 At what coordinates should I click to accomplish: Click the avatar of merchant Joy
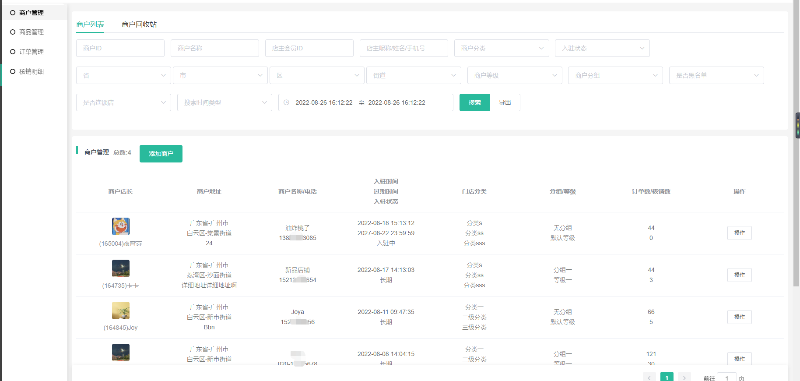click(x=121, y=310)
